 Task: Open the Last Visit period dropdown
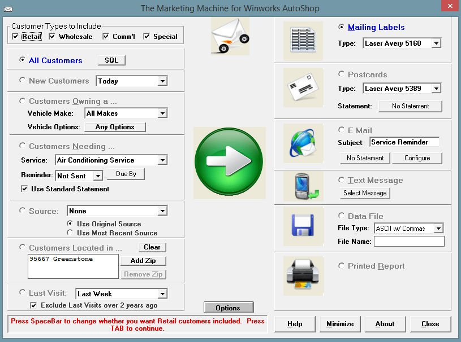click(x=162, y=294)
